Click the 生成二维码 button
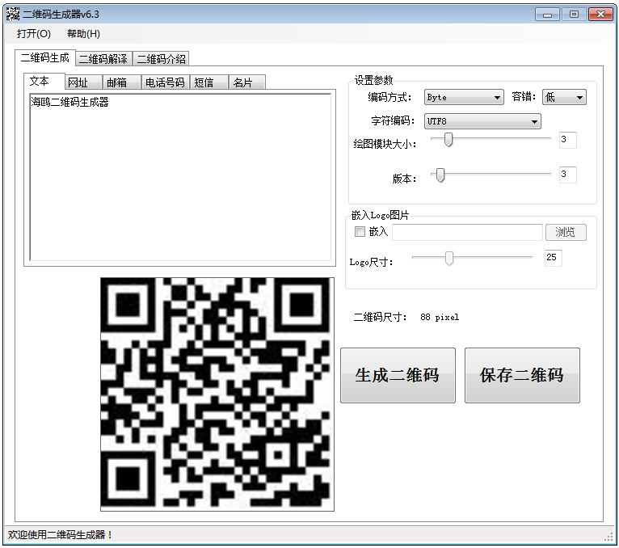The image size is (619, 548). [398, 375]
